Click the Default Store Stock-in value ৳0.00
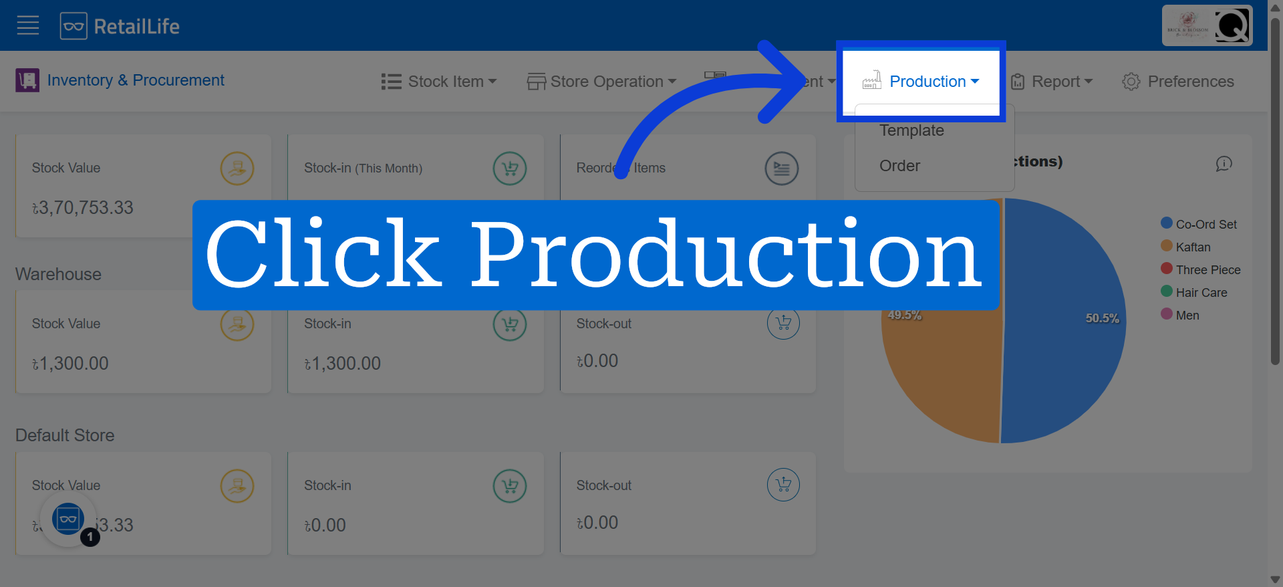 (x=325, y=525)
